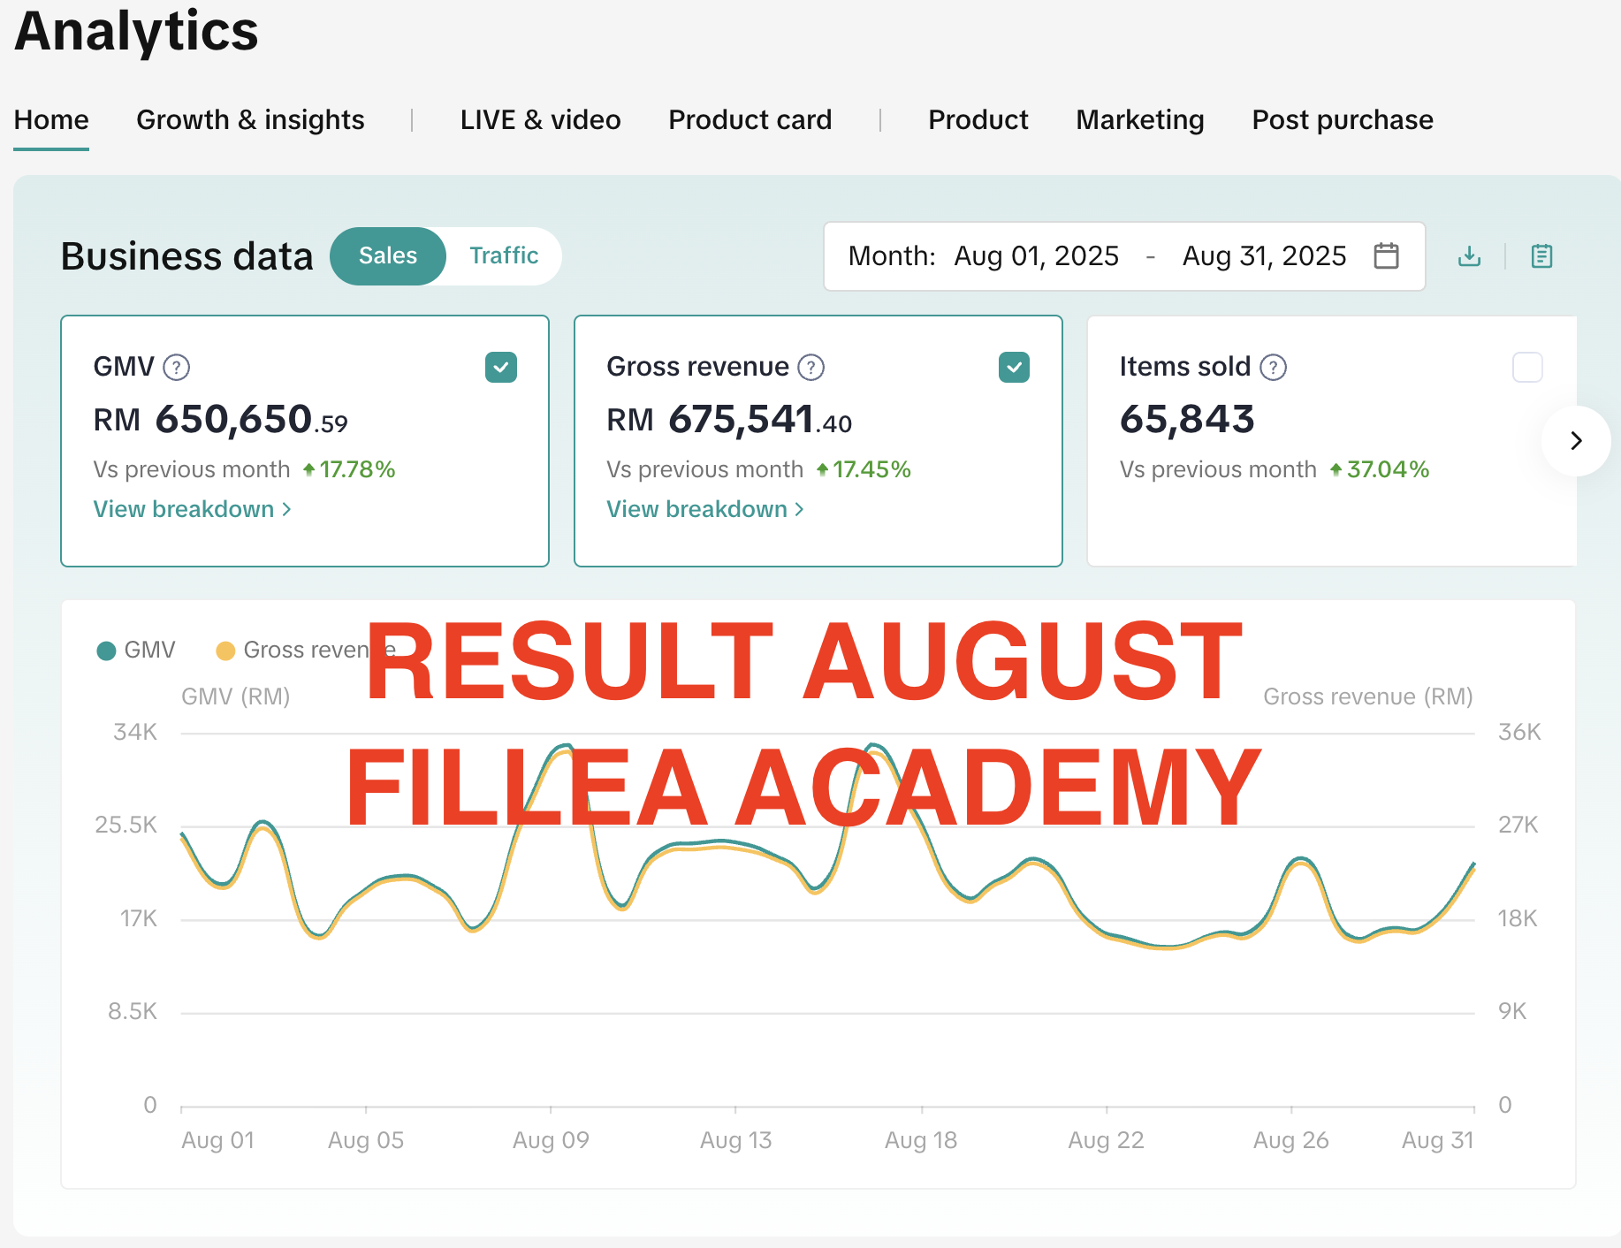Viewport: 1621px width, 1248px height.
Task: Click the Aug 22 axis label
Action: (1106, 1140)
